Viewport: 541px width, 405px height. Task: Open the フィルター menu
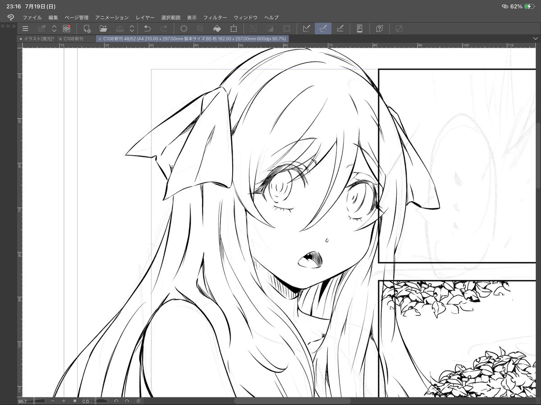pyautogui.click(x=215, y=18)
